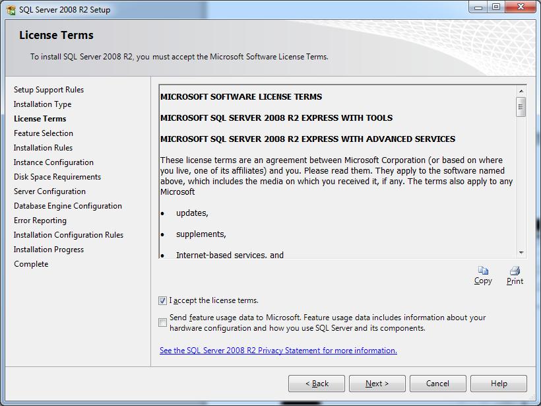Open Help for the setup wizard
Screen dimensions: 541x406
pos(499,384)
